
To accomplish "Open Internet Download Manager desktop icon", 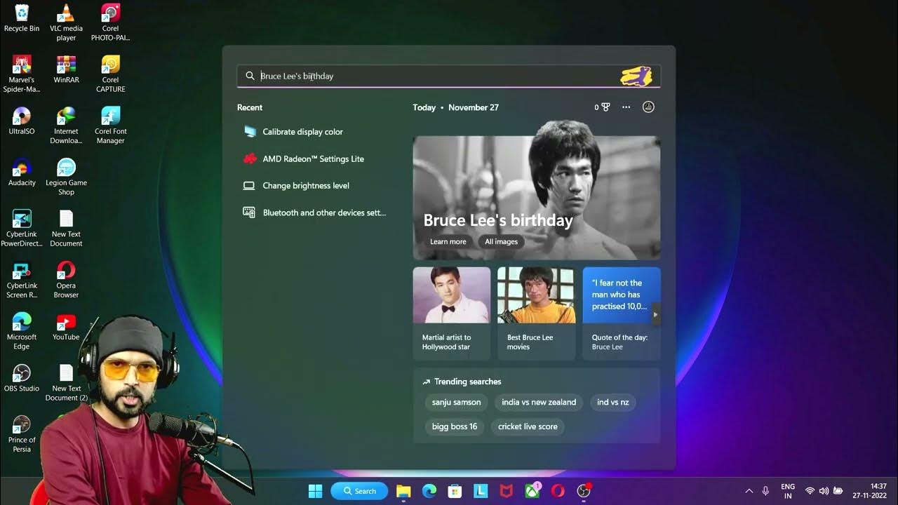I will [66, 125].
